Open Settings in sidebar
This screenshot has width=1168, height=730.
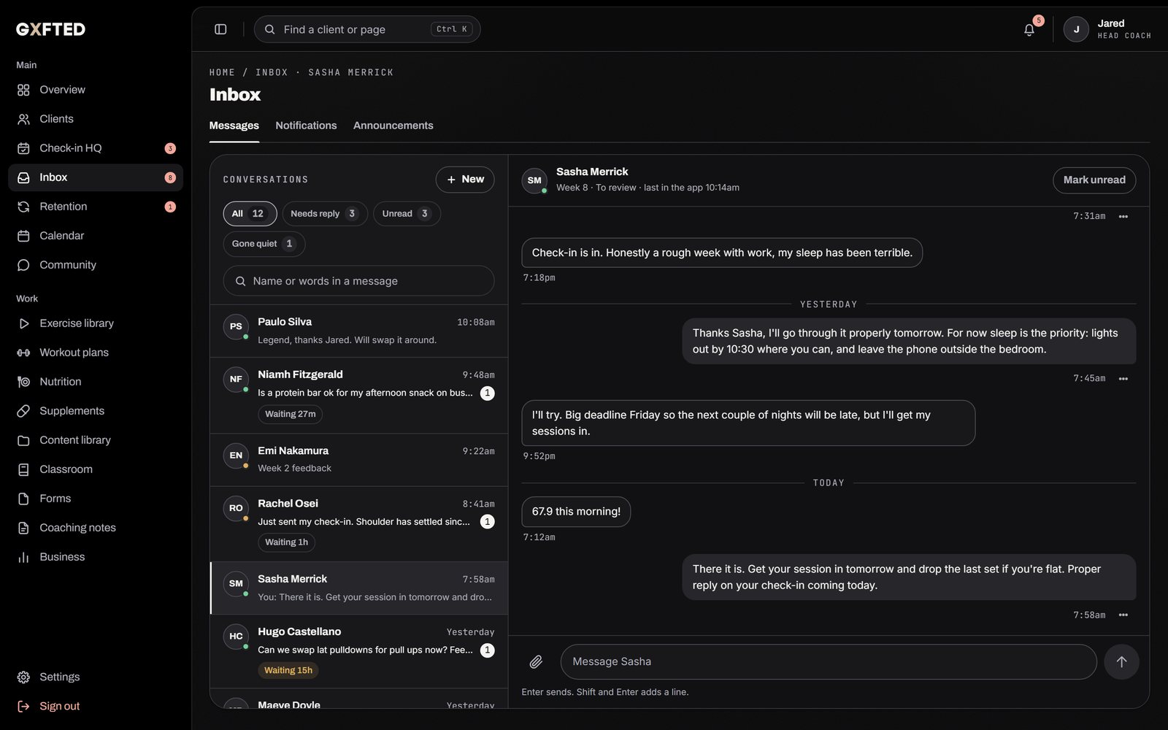click(96, 677)
